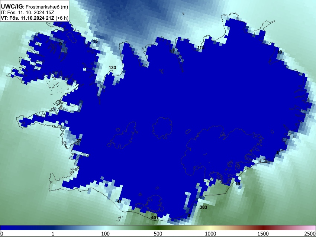Click the station value 3 near the south coast
Screen dimensions: 316x237
point(189,215)
